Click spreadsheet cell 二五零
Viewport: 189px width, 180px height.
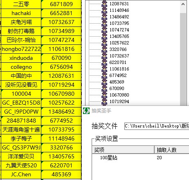tap(21, 4)
